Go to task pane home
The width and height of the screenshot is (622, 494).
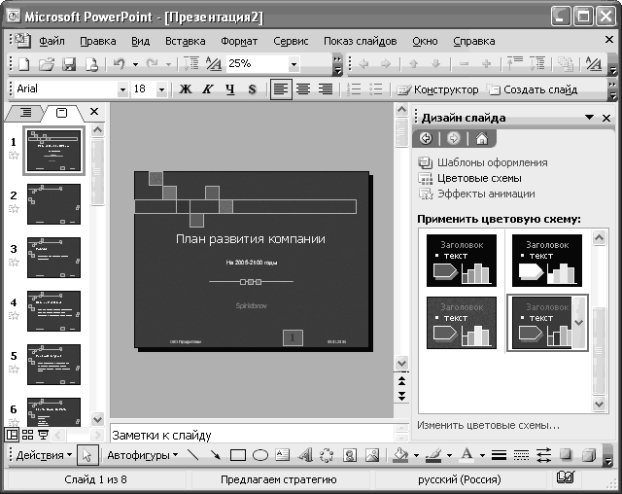coord(482,138)
